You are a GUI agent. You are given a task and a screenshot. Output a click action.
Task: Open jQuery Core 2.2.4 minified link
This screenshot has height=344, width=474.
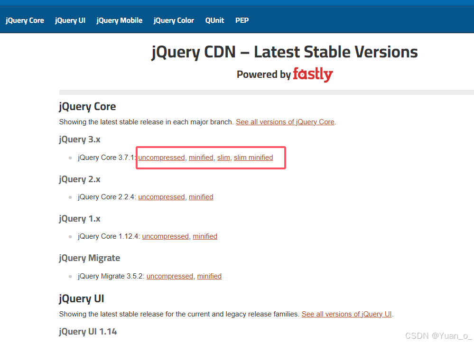pyautogui.click(x=201, y=197)
